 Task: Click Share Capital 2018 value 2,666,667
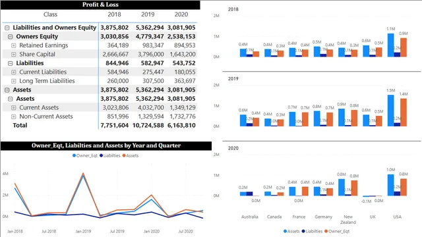coord(115,54)
